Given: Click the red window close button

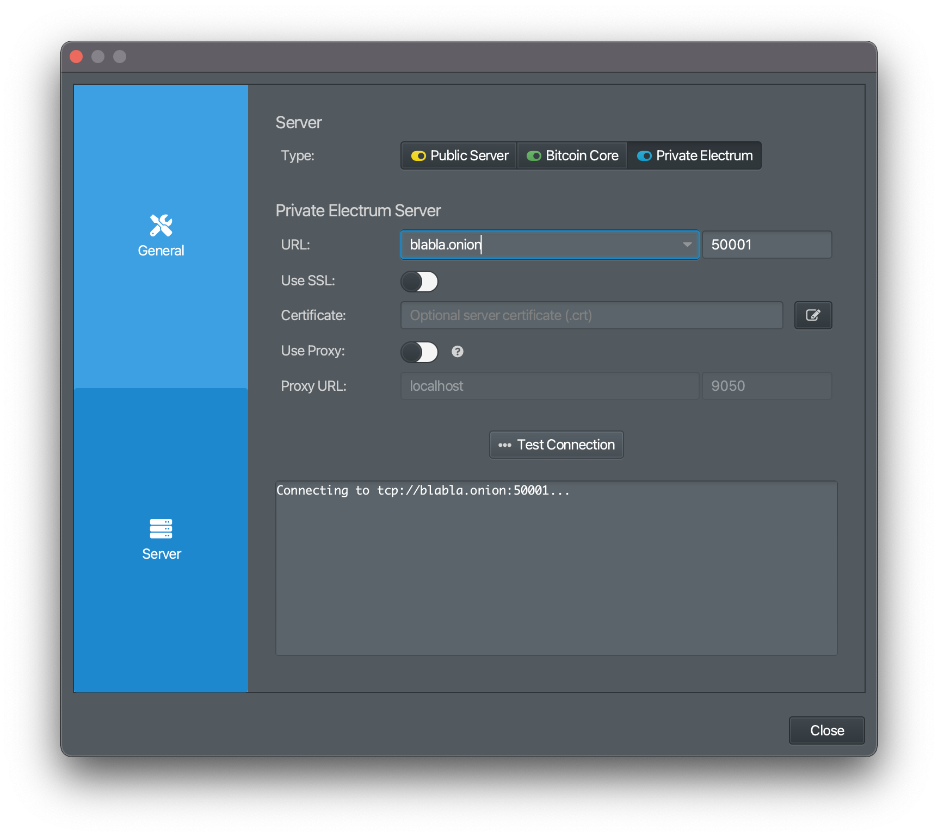Looking at the screenshot, I should pyautogui.click(x=77, y=57).
